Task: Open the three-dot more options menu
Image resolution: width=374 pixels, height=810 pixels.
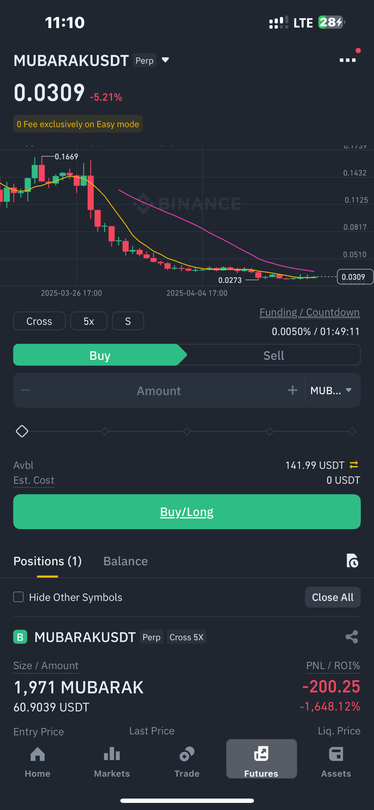Action: (x=347, y=60)
